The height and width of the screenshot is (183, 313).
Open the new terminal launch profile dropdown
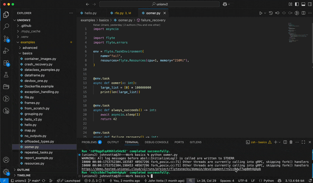[x=280, y=142]
